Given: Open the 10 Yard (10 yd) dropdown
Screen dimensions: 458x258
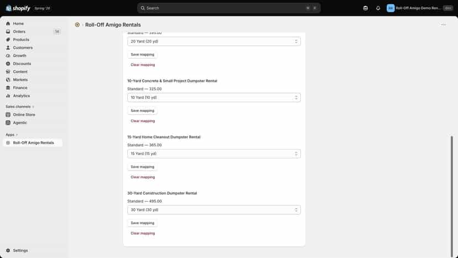Looking at the screenshot, I should 214,97.
